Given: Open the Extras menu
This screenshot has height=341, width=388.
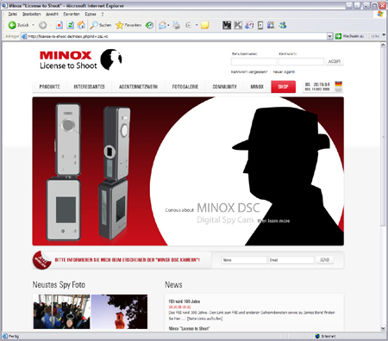Looking at the screenshot, I should point(91,14).
